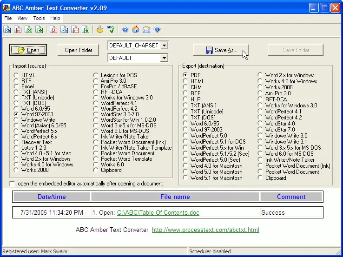Expand the DEFAULT_CHARSET dropdown
This screenshot has width=343, height=257.
164,46
